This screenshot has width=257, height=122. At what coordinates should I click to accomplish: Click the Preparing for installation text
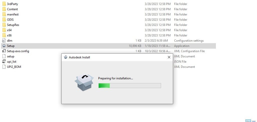point(115,78)
